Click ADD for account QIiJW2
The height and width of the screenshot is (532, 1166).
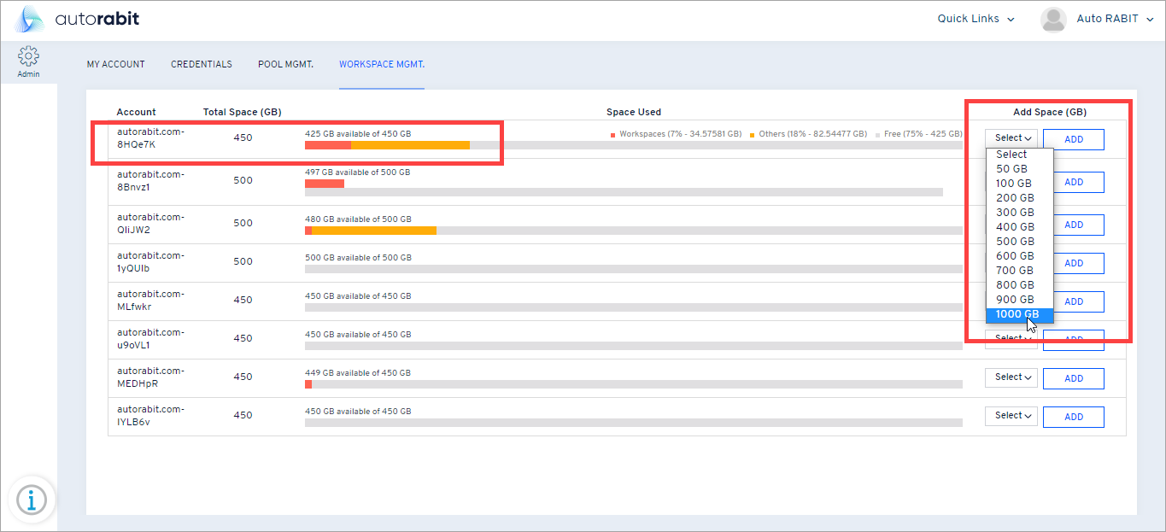coord(1073,225)
